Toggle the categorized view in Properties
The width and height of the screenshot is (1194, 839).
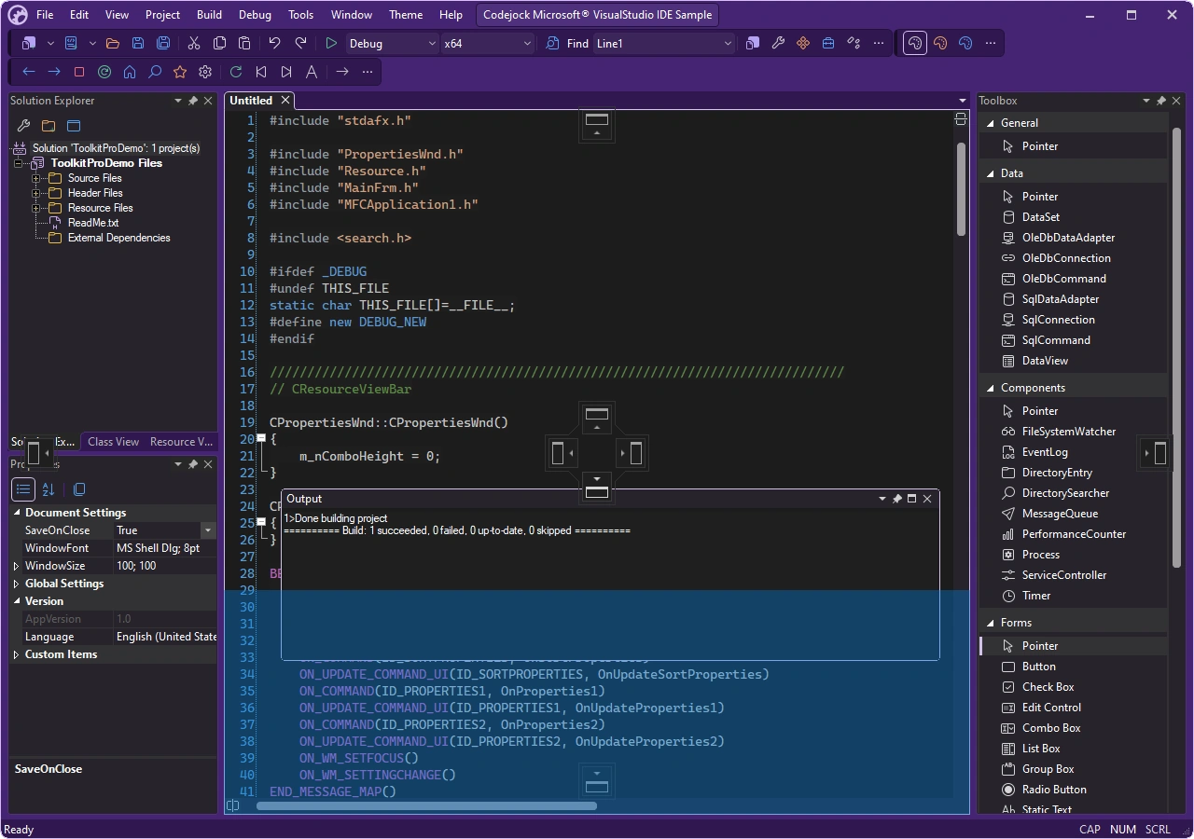coord(23,489)
